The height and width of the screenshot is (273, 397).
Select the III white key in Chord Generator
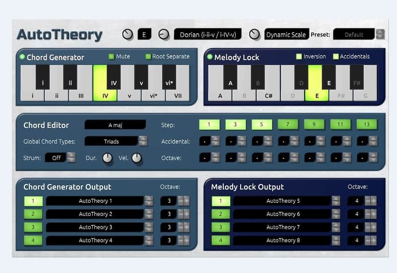click(81, 95)
